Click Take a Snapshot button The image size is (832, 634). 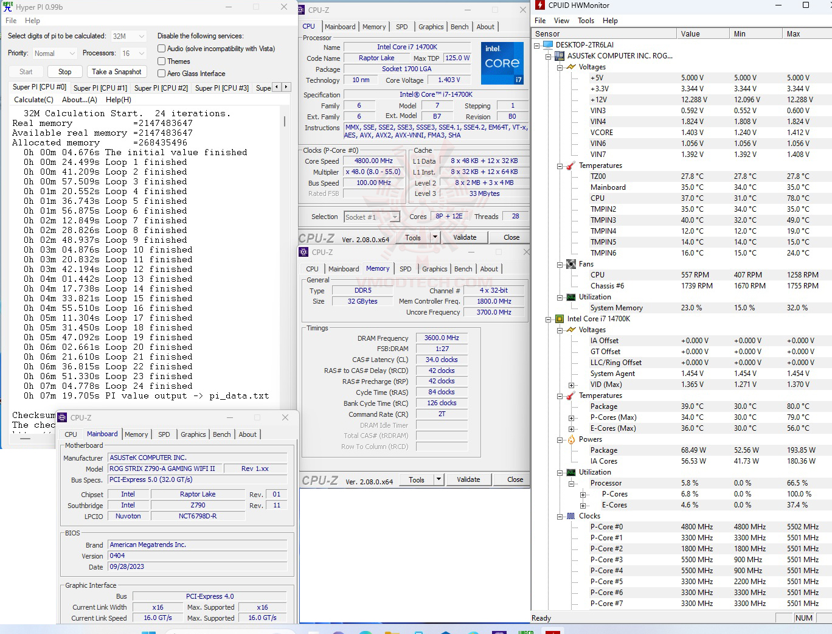pyautogui.click(x=117, y=72)
